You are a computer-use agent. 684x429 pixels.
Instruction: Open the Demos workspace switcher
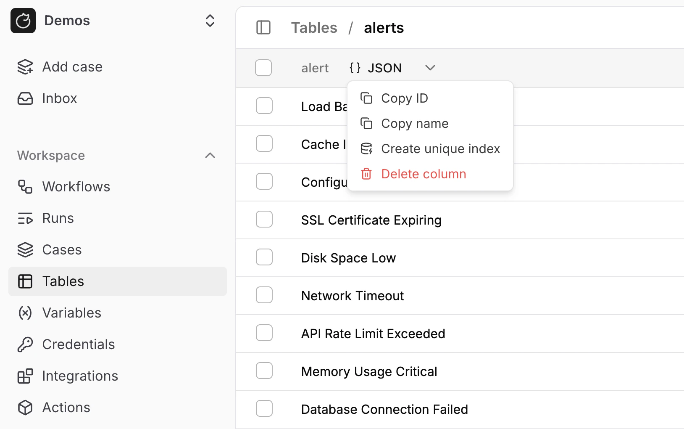pyautogui.click(x=210, y=20)
